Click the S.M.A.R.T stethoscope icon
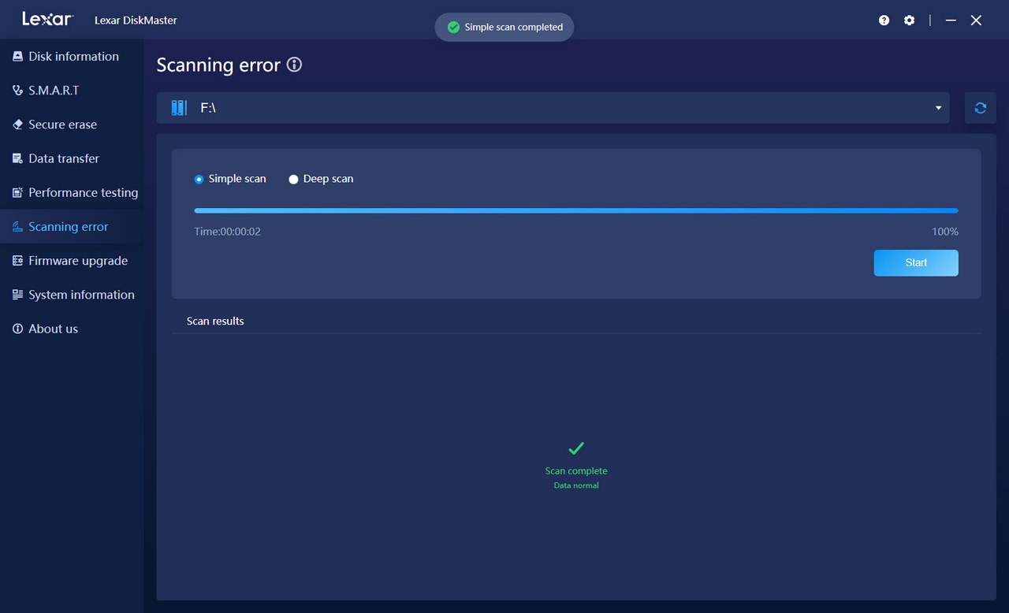Screen dimensions: 1009x613 tap(17, 91)
